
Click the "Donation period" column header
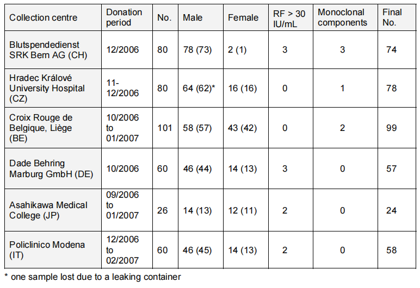[124, 17]
